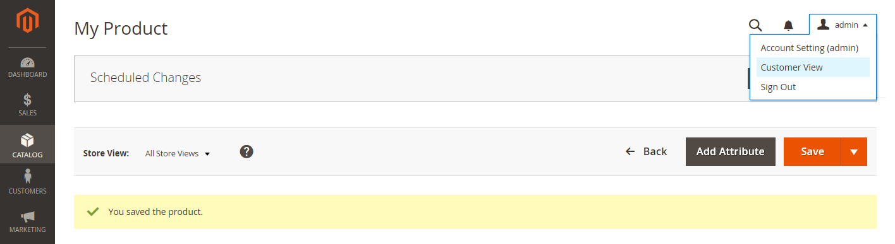Open the Sales dollar-sign icon
This screenshot has height=244, width=895.
coord(27,100)
